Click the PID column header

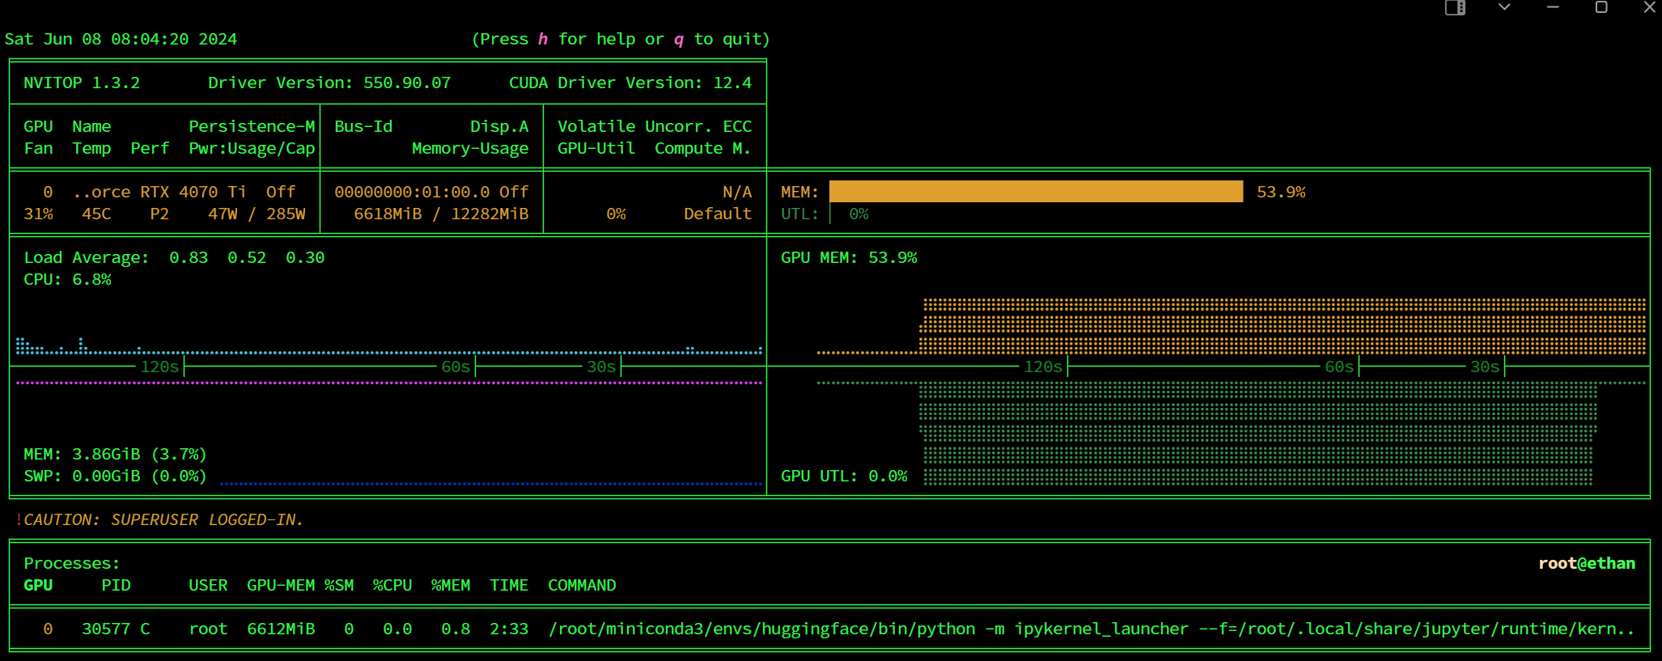[116, 585]
